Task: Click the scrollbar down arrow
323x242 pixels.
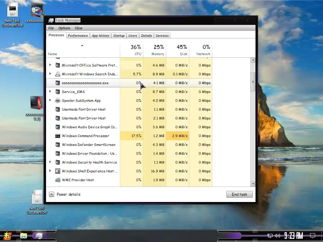Action: pyautogui.click(x=253, y=184)
